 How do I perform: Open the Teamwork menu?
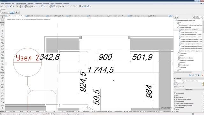(x=46, y=4)
